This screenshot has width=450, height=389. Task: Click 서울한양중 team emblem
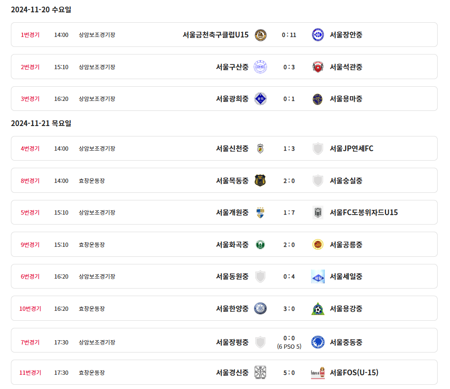(x=260, y=309)
